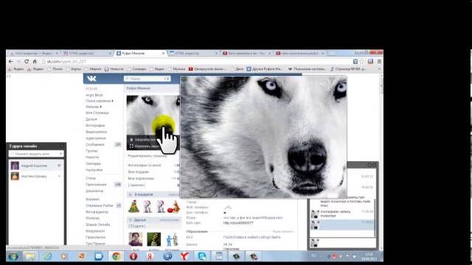
Task: Open the Christmas tree gift thumbnail
Action: click(134, 206)
